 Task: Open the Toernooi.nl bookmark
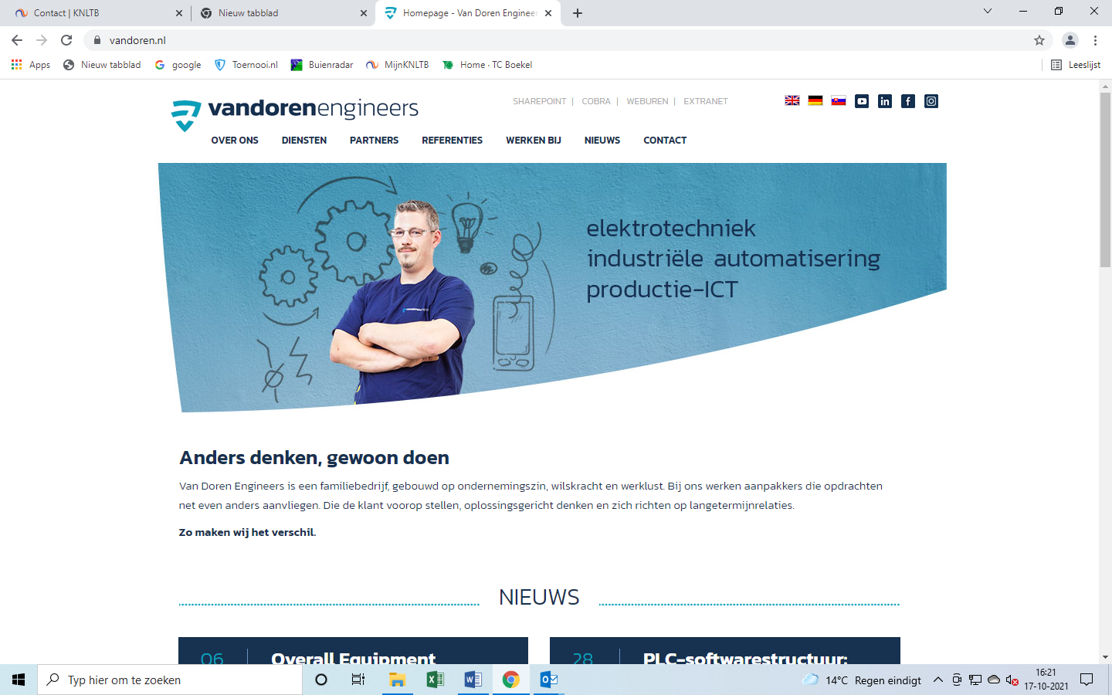(x=246, y=65)
